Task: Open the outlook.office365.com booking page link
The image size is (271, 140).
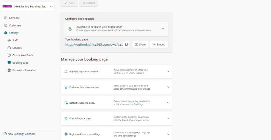Action: [94, 45]
